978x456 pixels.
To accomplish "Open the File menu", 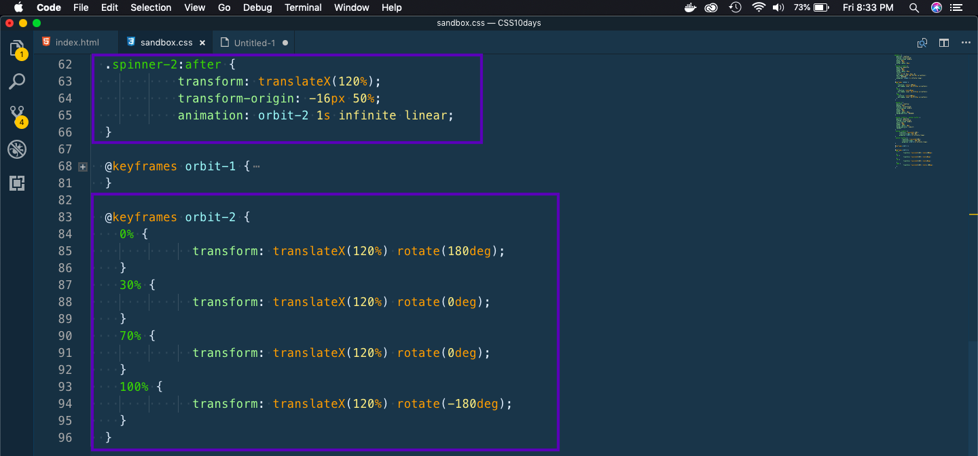I will (x=81, y=7).
